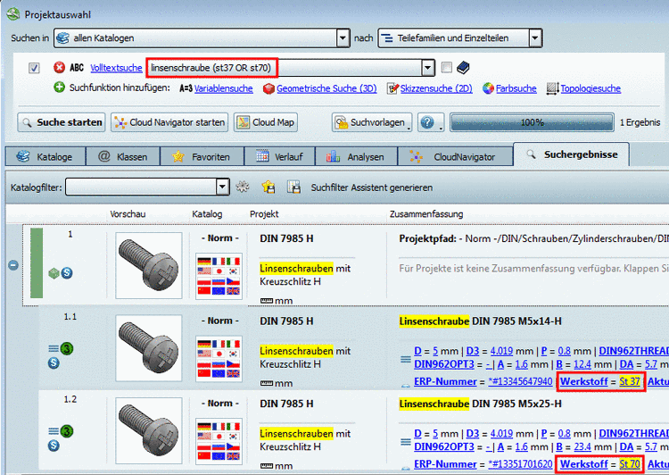This screenshot has height=475, width=669.
Task: Click the screw preview thumbnail in row 1.1
Action: 148,348
